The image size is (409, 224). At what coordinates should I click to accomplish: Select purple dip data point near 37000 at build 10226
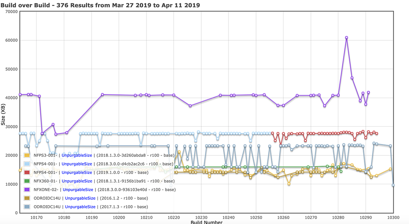click(190, 106)
